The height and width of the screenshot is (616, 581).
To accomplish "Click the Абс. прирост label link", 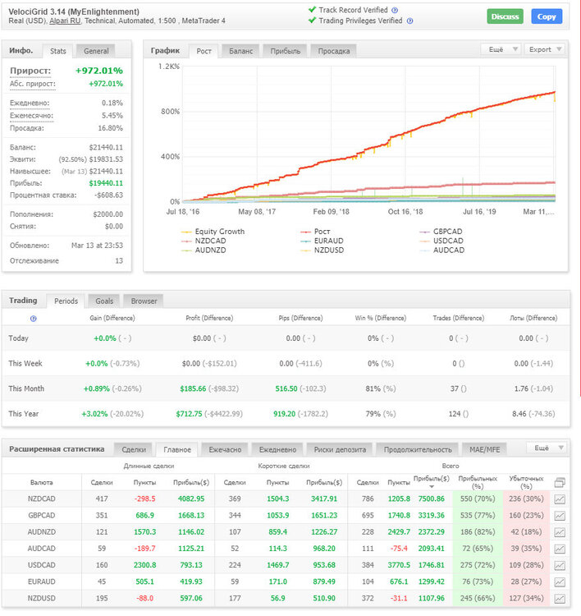I will pyautogui.click(x=33, y=84).
